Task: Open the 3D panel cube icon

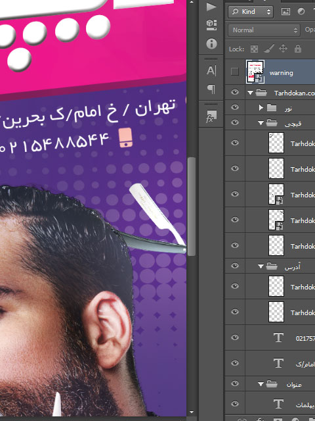Action: pos(211,25)
